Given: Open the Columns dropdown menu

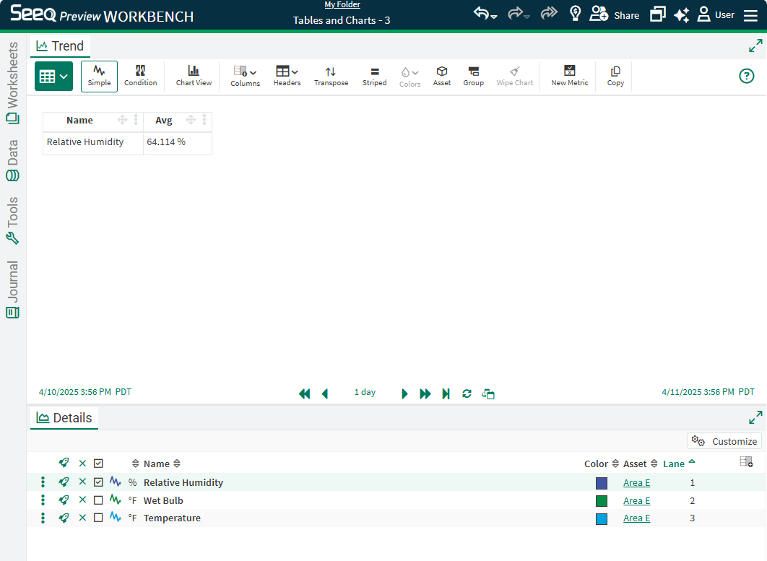Looking at the screenshot, I should tap(245, 76).
